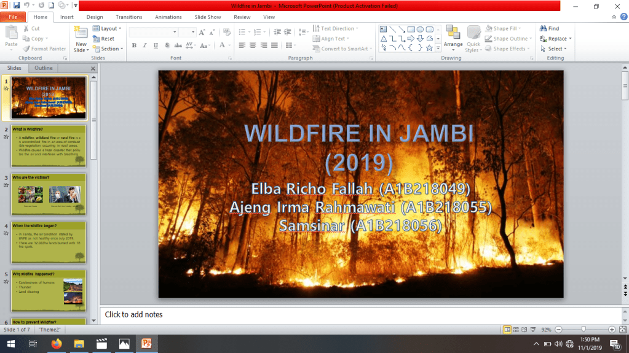Click the zoom level slider handle
Viewport: 629px width, 353px height.
tap(584, 329)
